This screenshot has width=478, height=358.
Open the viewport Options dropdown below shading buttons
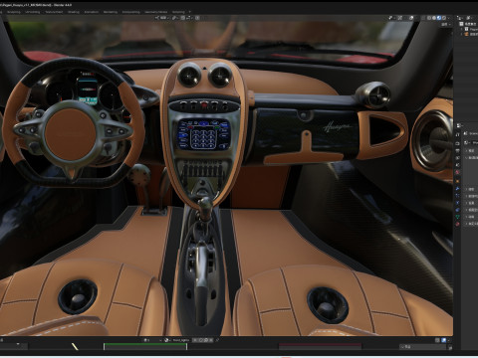coord(446,24)
